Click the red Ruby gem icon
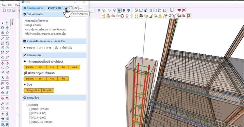Screen dimensions: 244x127 (179, 10)
